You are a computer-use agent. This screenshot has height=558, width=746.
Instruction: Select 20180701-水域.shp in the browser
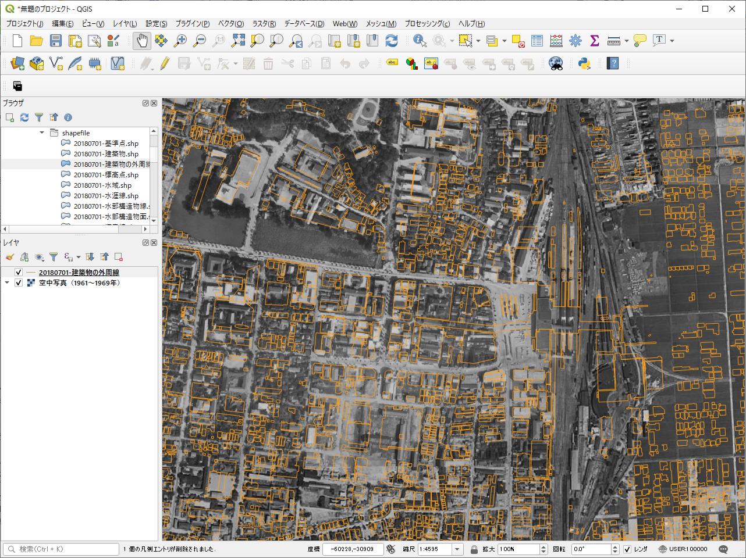click(x=104, y=185)
